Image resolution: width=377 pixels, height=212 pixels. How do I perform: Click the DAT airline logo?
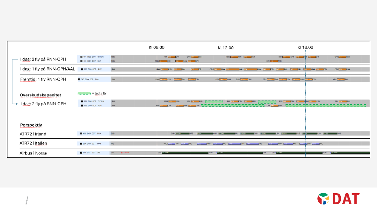[339, 198]
